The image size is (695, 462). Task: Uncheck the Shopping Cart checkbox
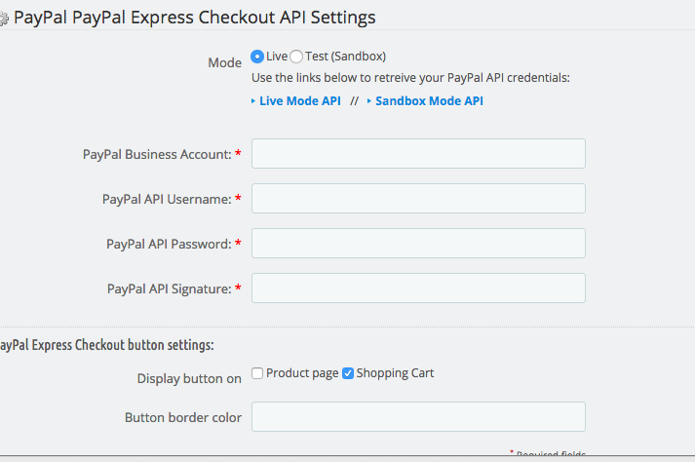click(348, 373)
